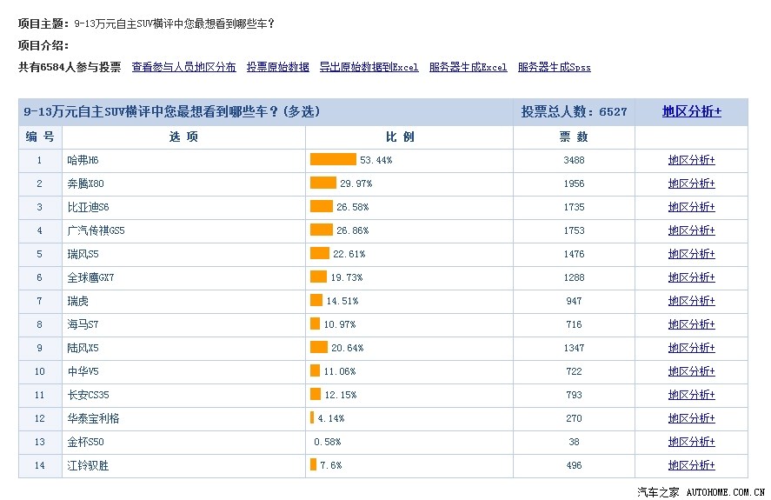Select the 江铃驭胜 option cell
The image size is (771, 500).
(x=183, y=465)
